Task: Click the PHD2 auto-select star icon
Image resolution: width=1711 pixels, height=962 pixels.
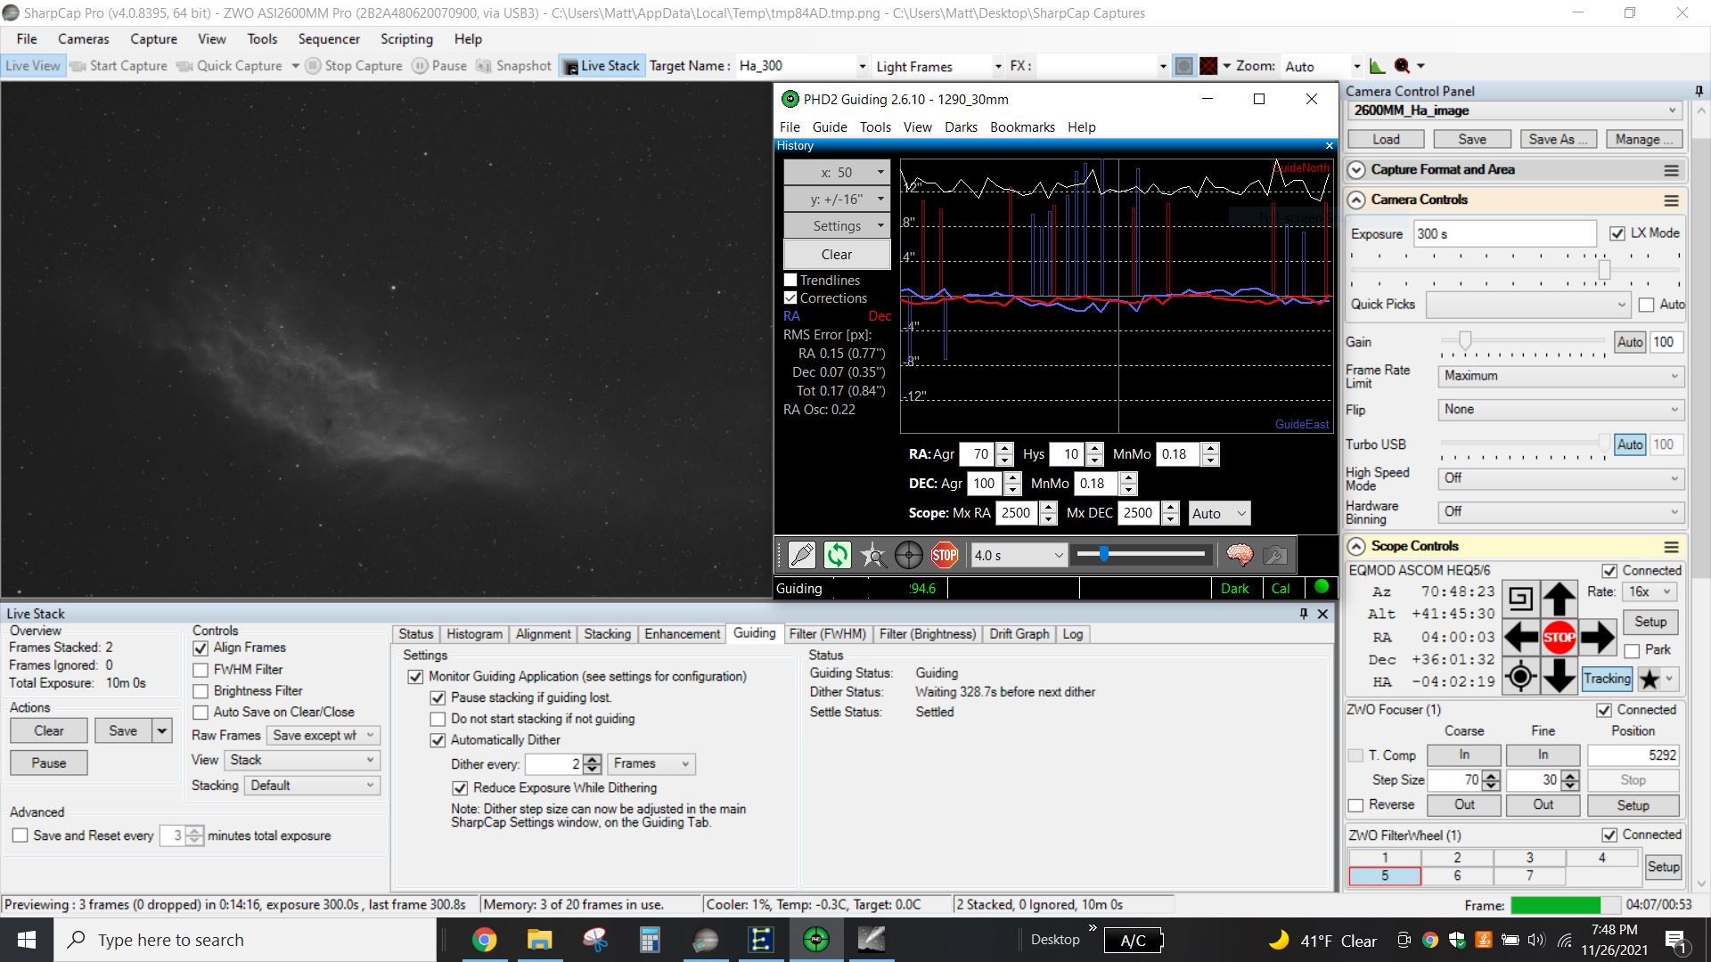Action: (x=873, y=555)
